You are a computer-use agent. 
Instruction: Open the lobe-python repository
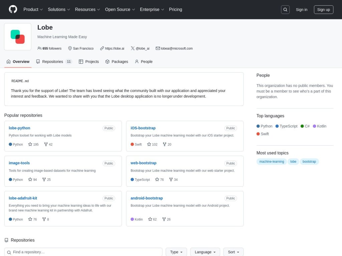(x=19, y=128)
